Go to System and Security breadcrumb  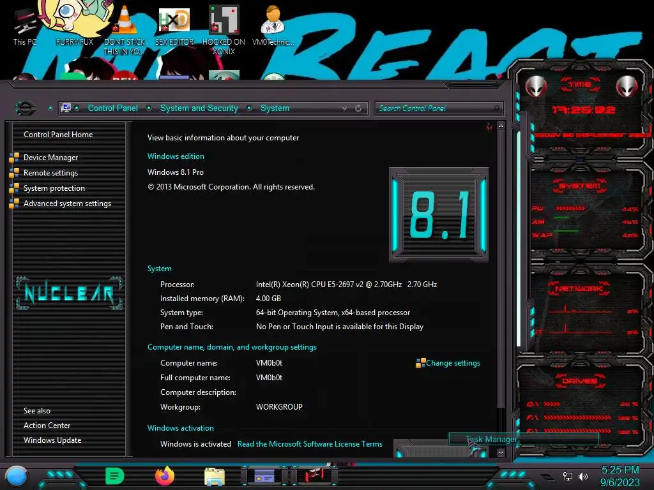point(199,108)
